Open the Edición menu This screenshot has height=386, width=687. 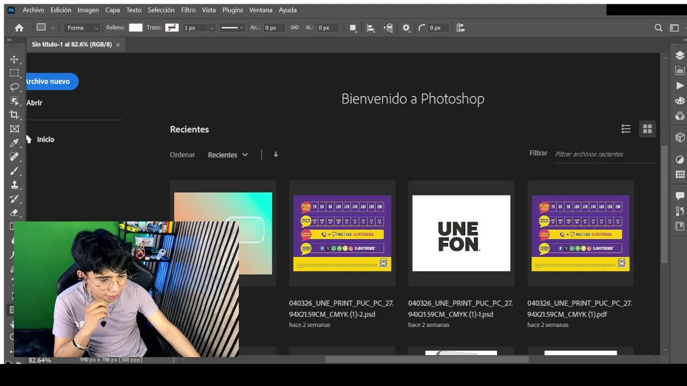pyautogui.click(x=61, y=10)
